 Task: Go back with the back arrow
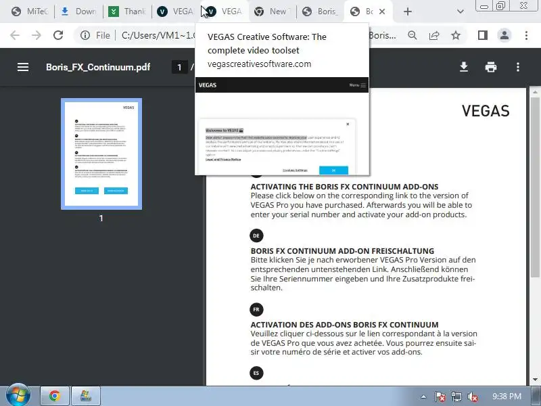pyautogui.click(x=15, y=35)
